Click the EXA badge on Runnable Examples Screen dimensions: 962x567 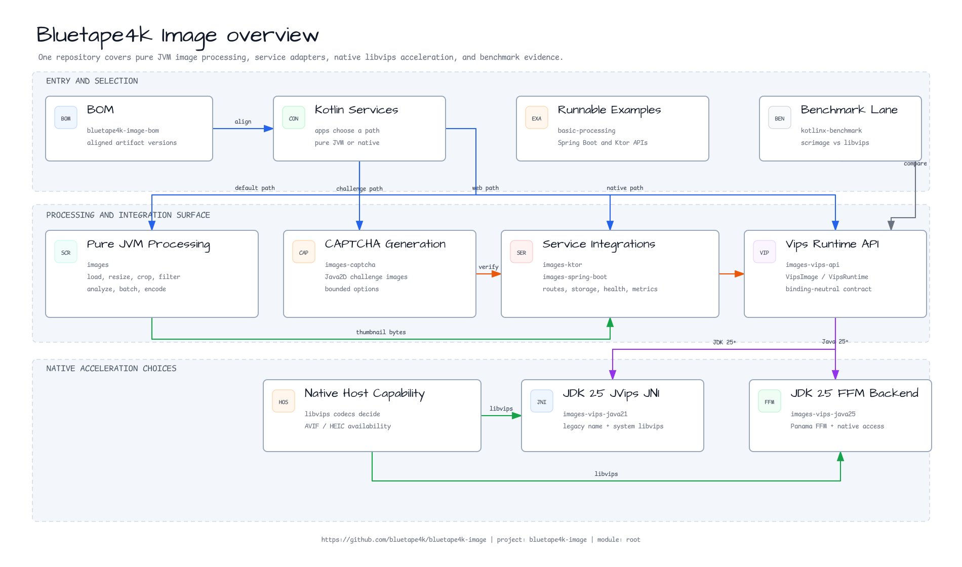[537, 117]
